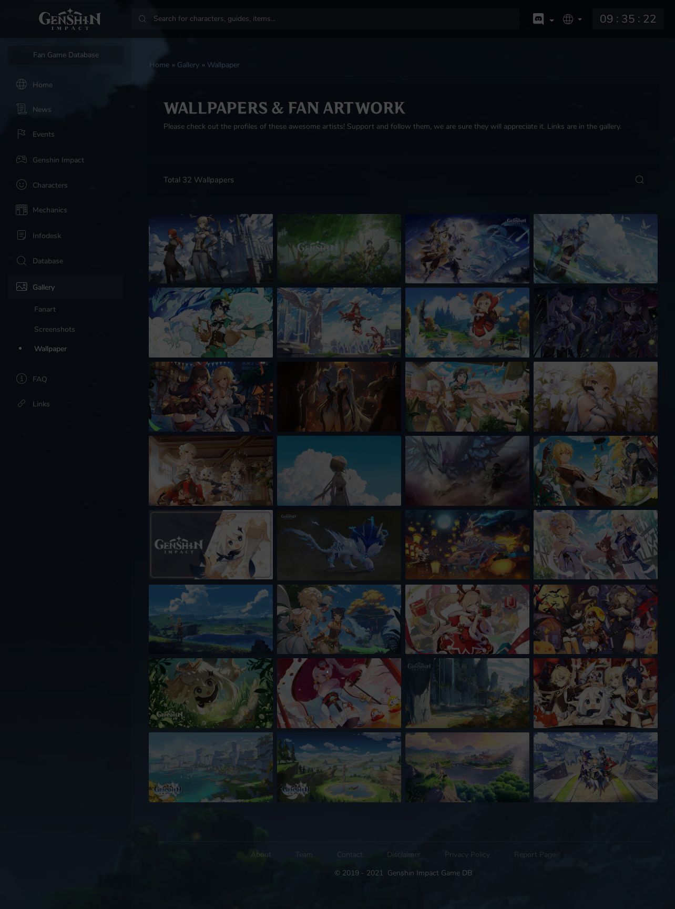Select Fanart under Gallery
Screen dimensions: 675x909
(x=45, y=309)
